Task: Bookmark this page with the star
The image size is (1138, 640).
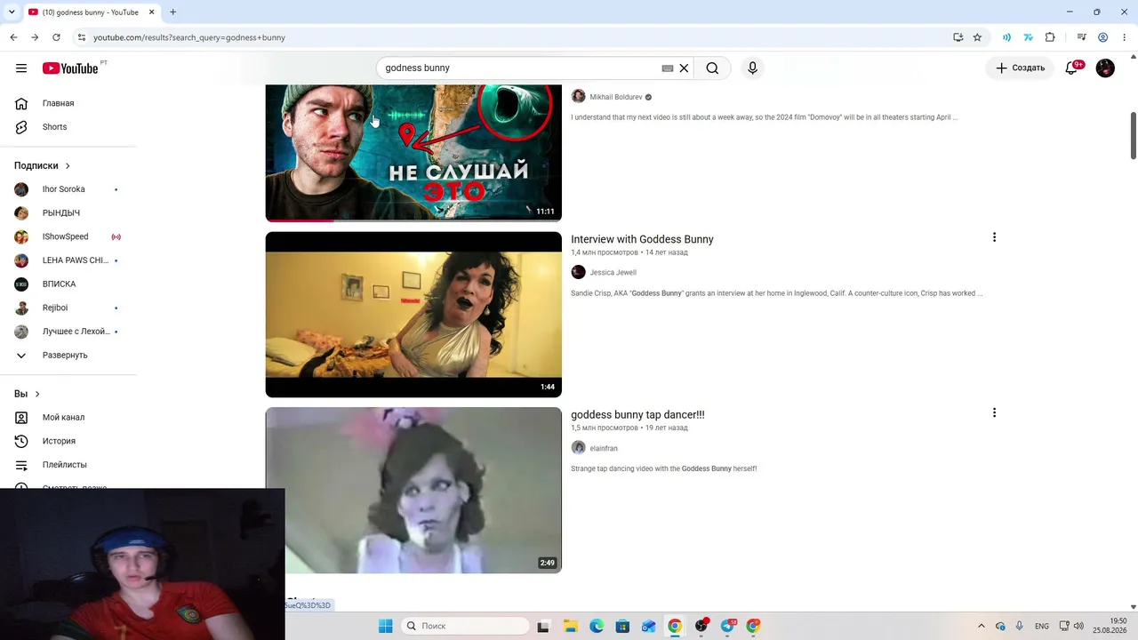Action: [x=977, y=37]
